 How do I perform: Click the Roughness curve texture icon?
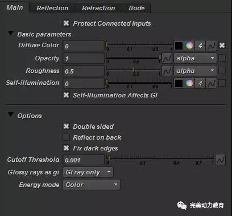click(167, 71)
